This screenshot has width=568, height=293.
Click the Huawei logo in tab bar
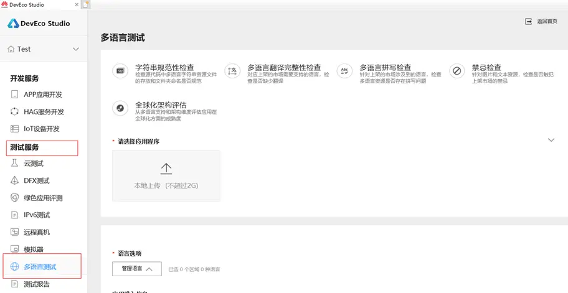pos(4,5)
